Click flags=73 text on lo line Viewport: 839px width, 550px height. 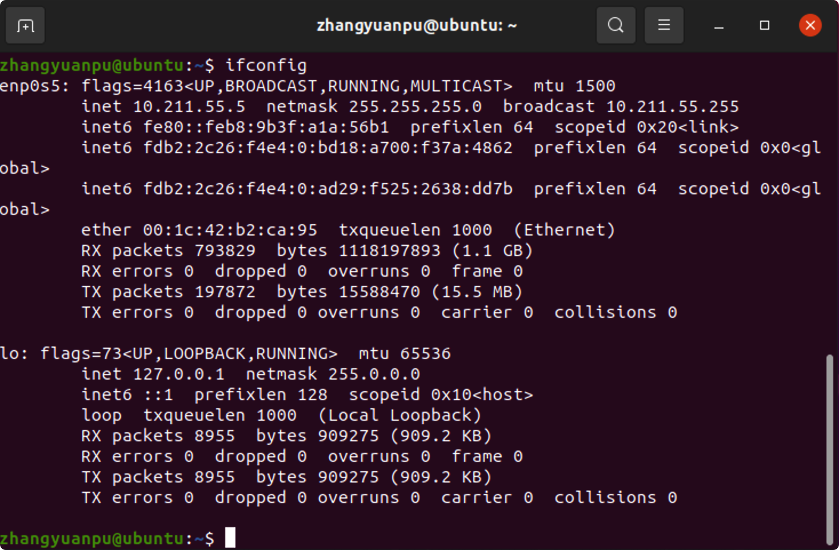click(x=81, y=353)
